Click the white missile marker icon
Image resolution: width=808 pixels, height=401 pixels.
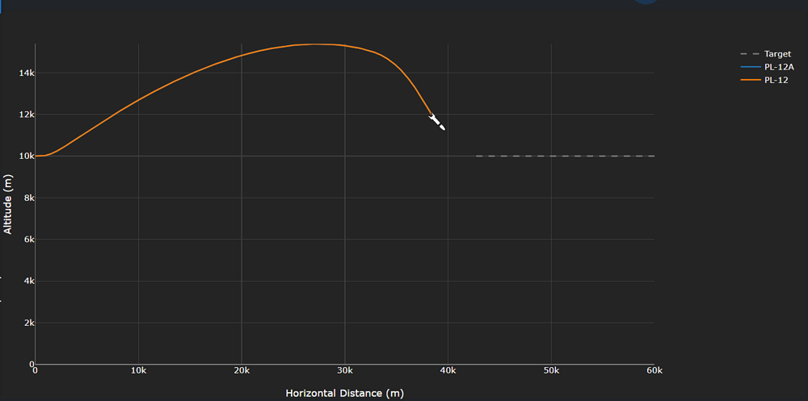point(437,122)
